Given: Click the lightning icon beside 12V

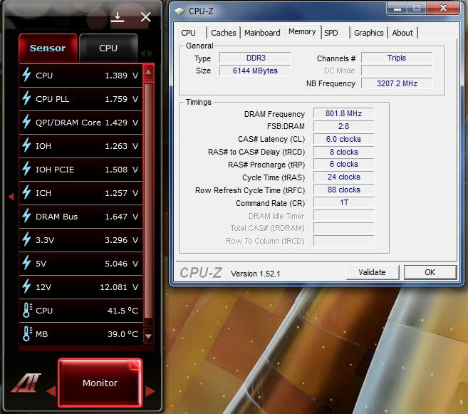Looking at the screenshot, I should pyautogui.click(x=26, y=286).
